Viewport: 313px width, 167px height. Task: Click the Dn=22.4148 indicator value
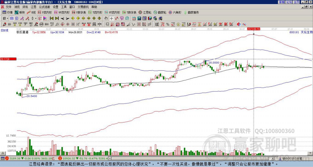point(94,32)
